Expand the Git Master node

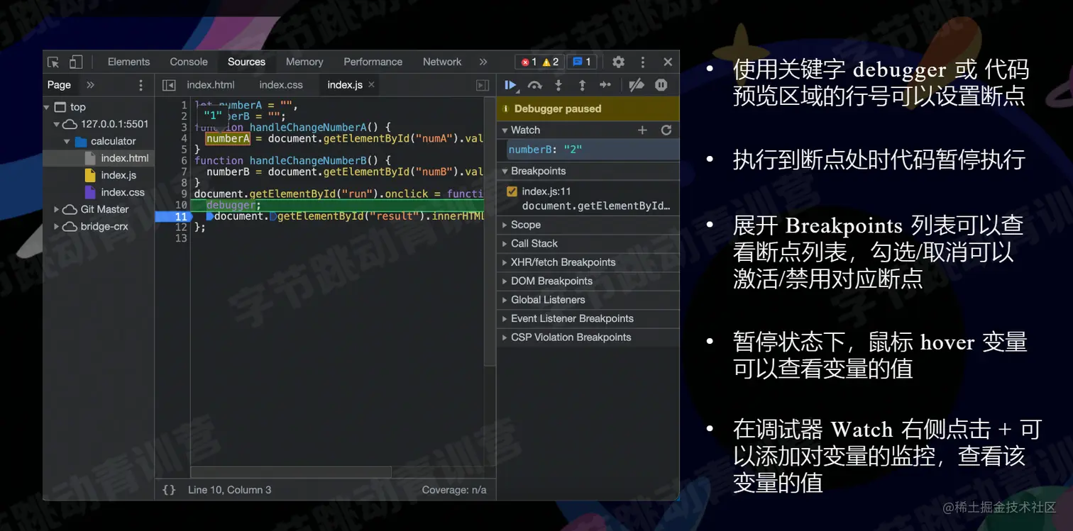(57, 210)
